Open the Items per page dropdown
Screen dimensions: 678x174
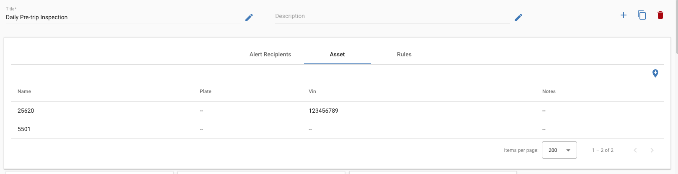tap(559, 150)
